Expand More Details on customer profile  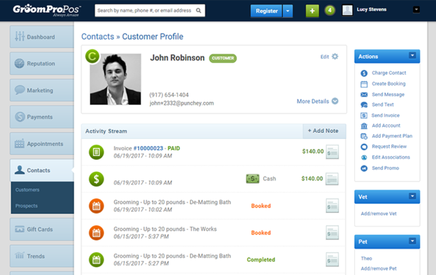[x=317, y=101]
